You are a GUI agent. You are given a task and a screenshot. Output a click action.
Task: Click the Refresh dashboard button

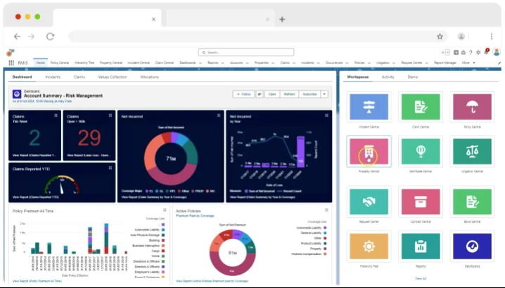(x=289, y=94)
